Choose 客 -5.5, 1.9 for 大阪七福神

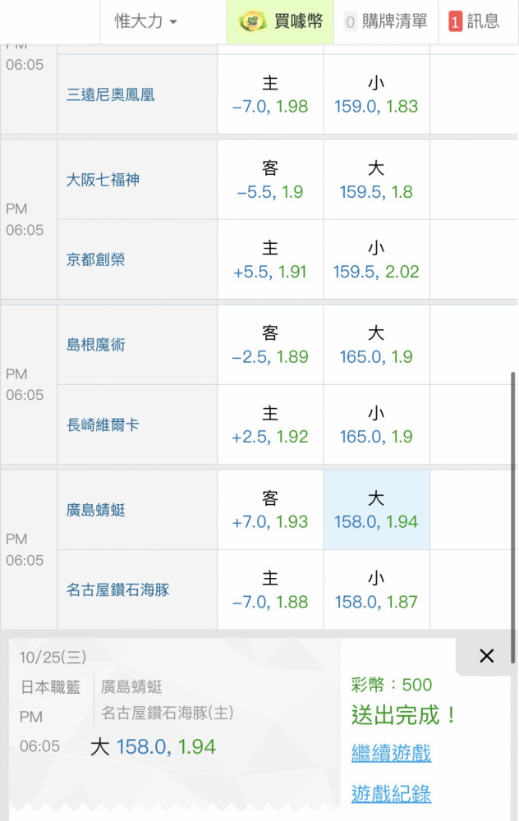pyautogui.click(x=270, y=180)
